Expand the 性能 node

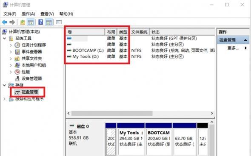click(x=11, y=72)
